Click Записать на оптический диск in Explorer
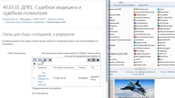The height and width of the screenshot is (98, 175). click(x=124, y=5)
